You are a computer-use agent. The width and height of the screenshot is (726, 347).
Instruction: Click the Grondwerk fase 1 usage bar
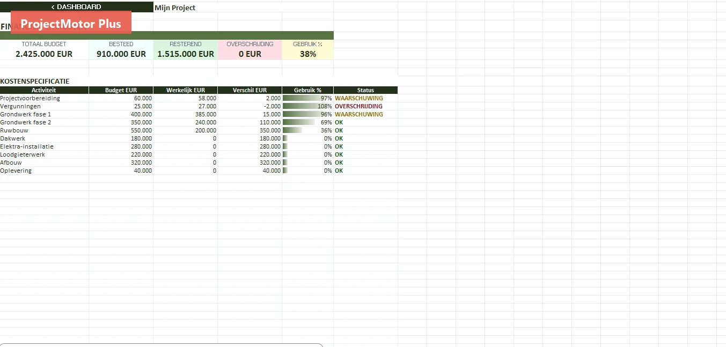click(x=307, y=114)
